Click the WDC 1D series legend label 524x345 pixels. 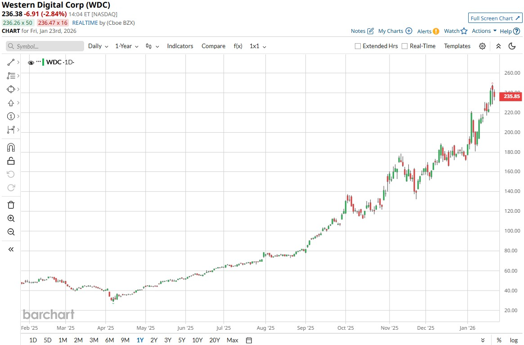pos(60,62)
